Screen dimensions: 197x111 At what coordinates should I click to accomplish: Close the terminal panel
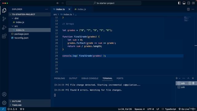(193, 78)
